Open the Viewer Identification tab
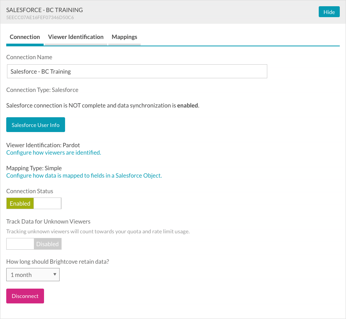The width and height of the screenshot is (346, 319). 76,37
